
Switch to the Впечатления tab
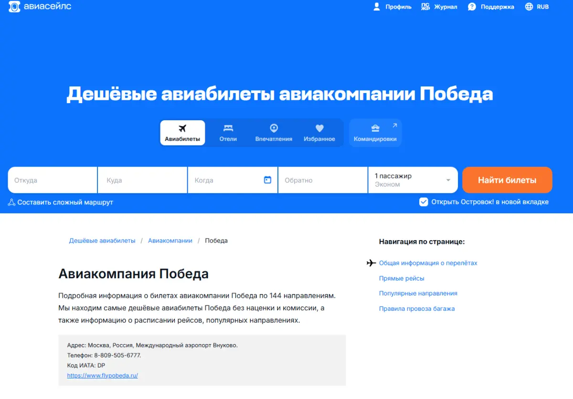coord(274,133)
